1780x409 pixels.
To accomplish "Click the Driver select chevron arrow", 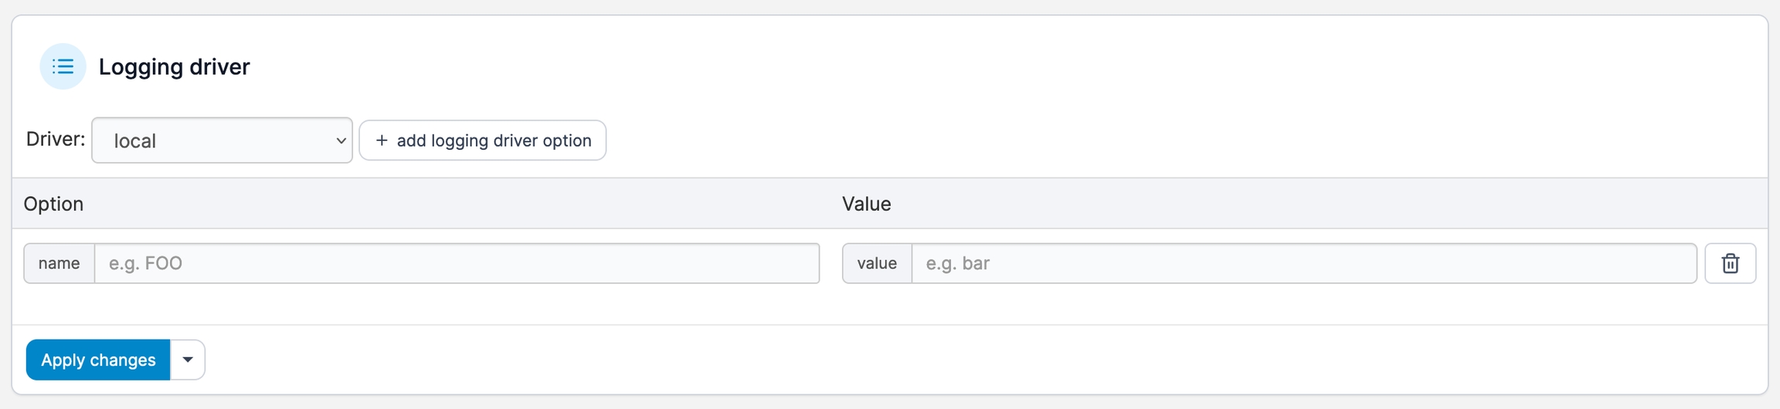I will tap(341, 140).
